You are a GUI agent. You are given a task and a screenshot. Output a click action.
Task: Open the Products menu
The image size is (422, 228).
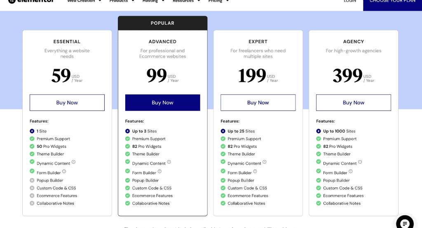click(119, 1)
